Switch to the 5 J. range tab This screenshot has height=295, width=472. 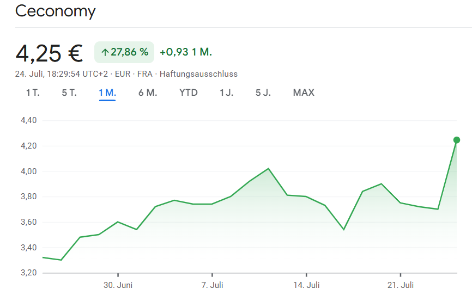pos(263,93)
